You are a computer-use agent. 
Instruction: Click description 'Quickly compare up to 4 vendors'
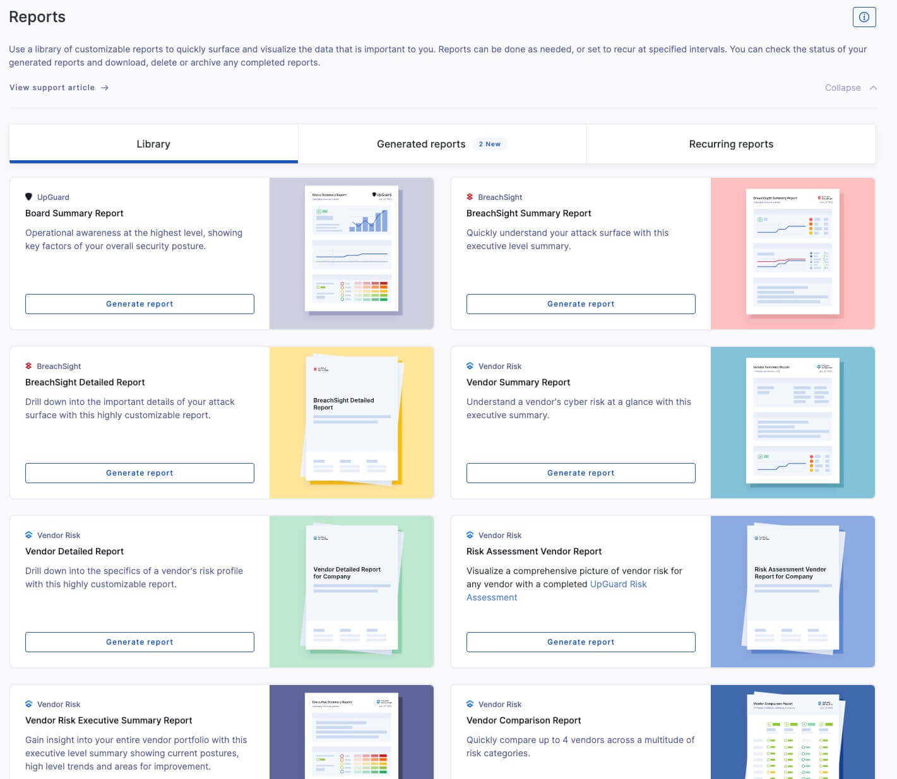pyautogui.click(x=580, y=747)
